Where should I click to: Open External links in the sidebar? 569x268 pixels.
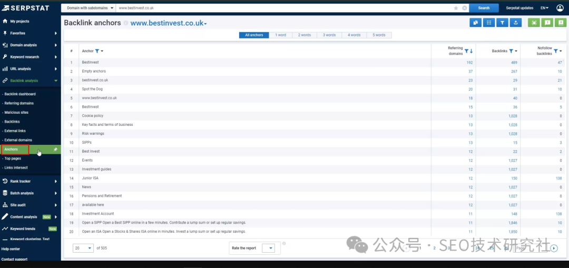click(x=15, y=131)
